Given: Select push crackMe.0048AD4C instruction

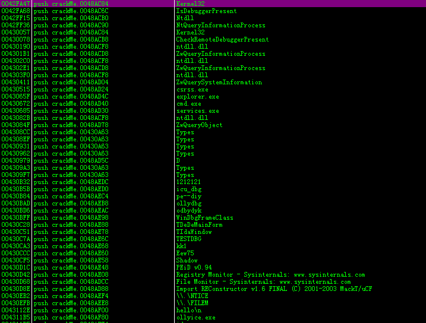Looking at the screenshot, I should 71,97.
